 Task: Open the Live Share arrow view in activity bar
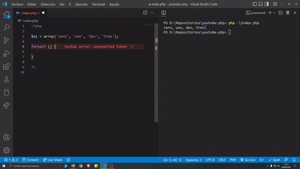(6, 105)
